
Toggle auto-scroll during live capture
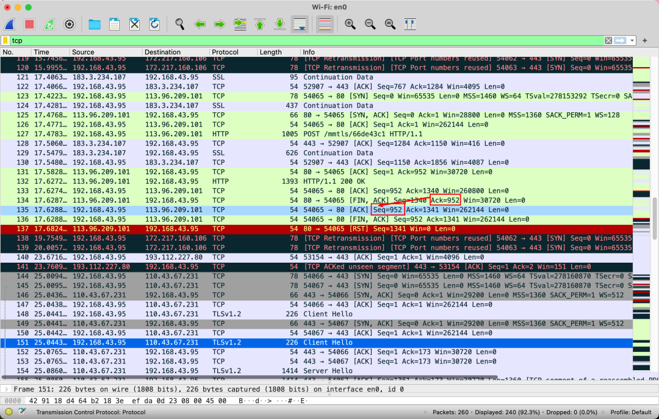(x=300, y=24)
